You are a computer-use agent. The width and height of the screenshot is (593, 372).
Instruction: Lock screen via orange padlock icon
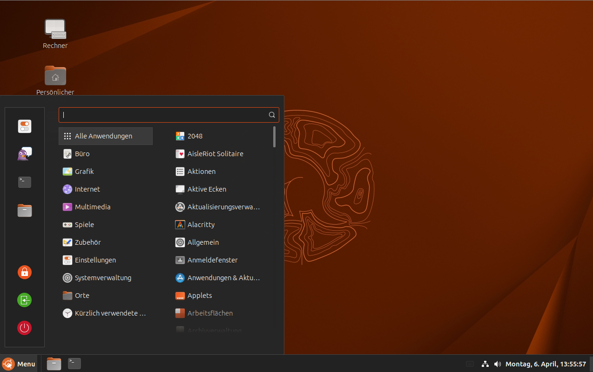click(x=25, y=272)
